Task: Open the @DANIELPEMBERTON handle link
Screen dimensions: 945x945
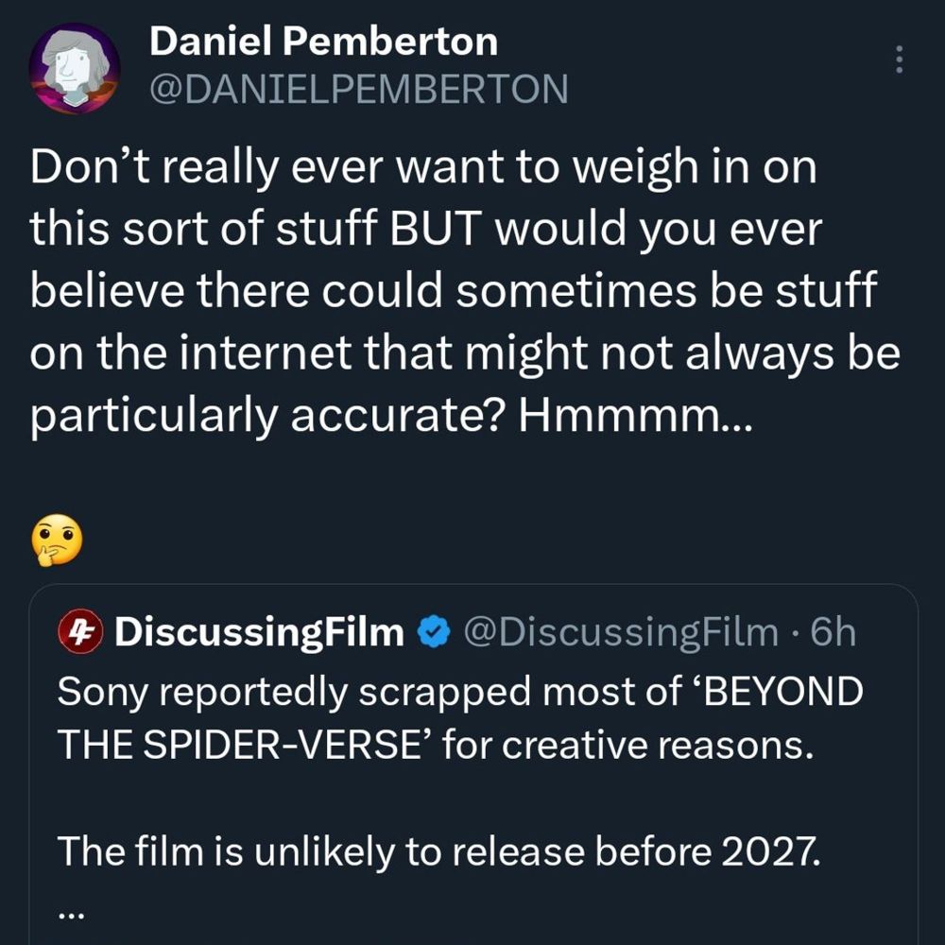Action: point(359,89)
